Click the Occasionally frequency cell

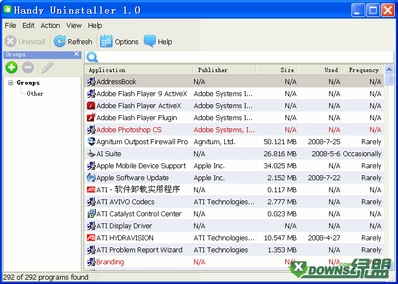click(x=362, y=153)
